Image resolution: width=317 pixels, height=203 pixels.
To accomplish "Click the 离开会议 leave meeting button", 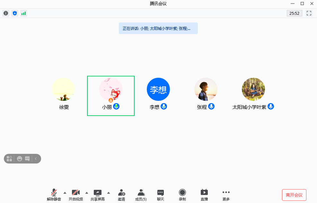I will [294, 195].
